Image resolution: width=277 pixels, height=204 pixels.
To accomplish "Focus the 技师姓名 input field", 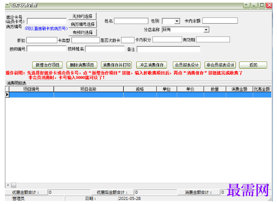I will click(x=105, y=49).
